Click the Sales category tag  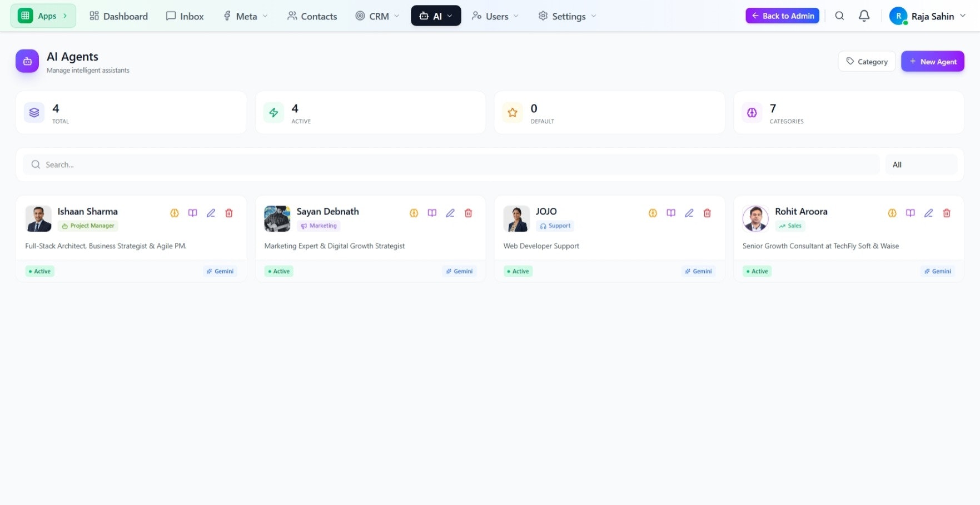tap(790, 226)
